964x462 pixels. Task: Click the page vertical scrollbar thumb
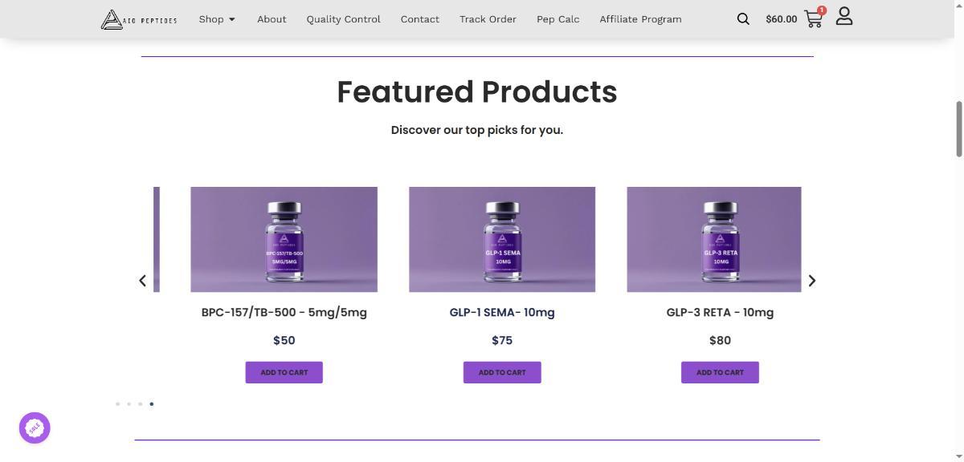pyautogui.click(x=958, y=128)
